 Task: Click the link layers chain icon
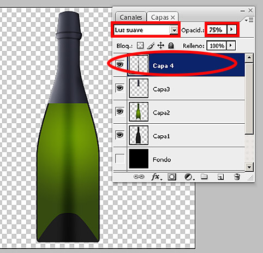click(x=139, y=177)
